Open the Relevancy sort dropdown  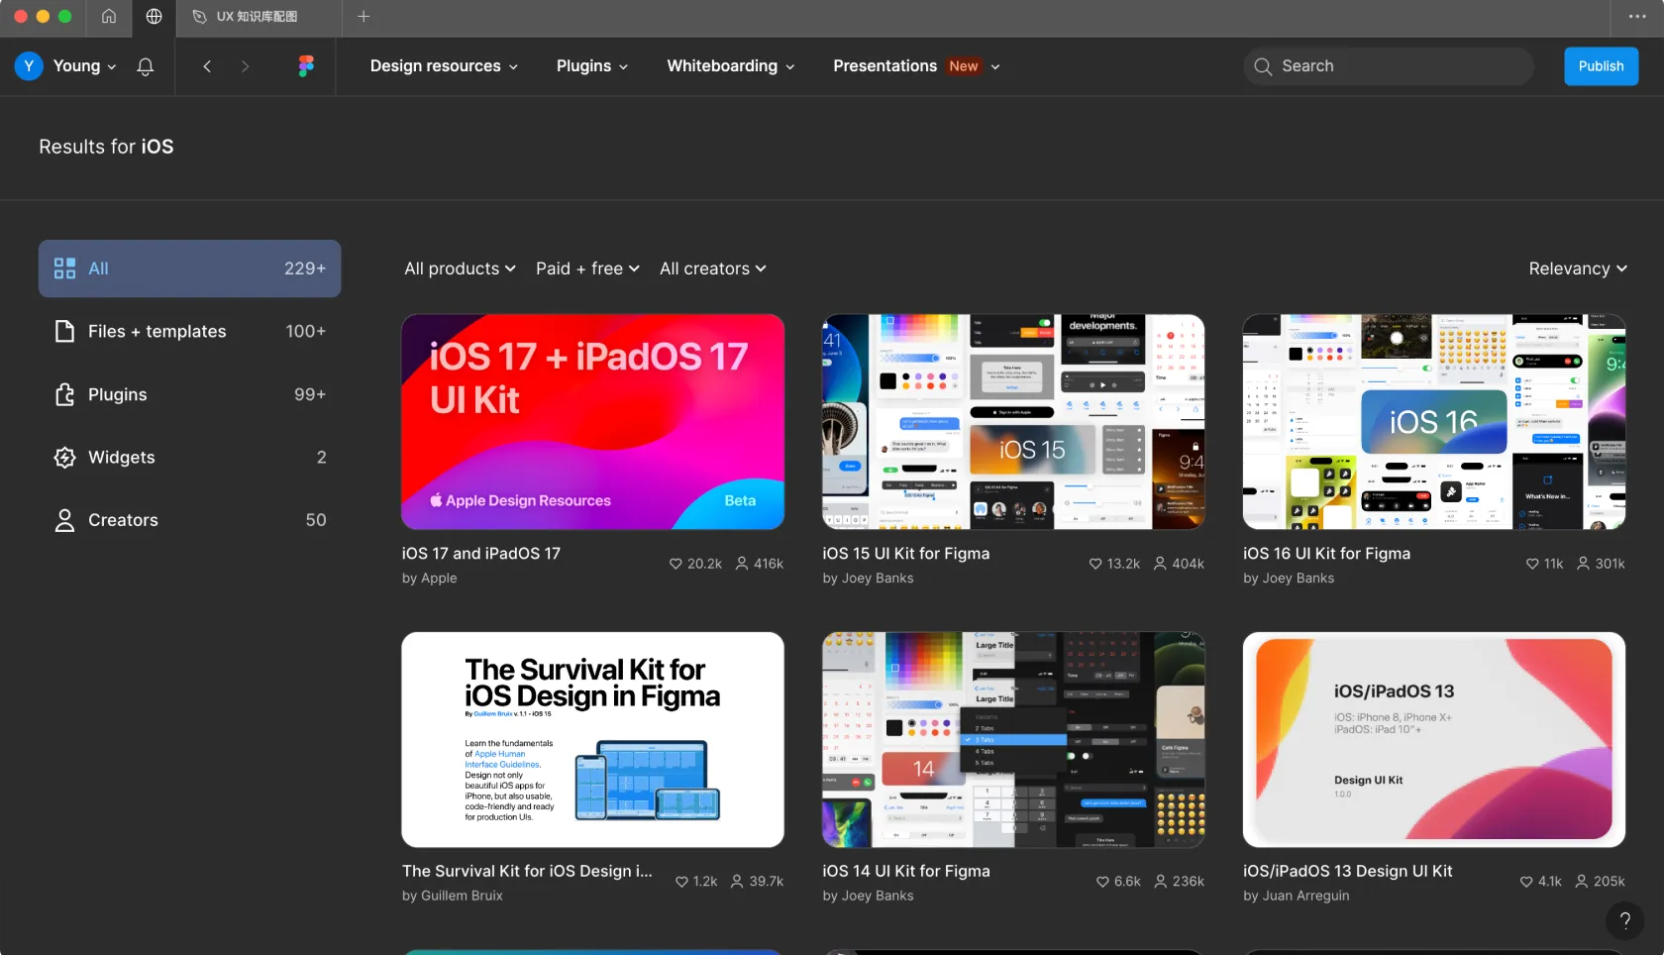pos(1577,268)
